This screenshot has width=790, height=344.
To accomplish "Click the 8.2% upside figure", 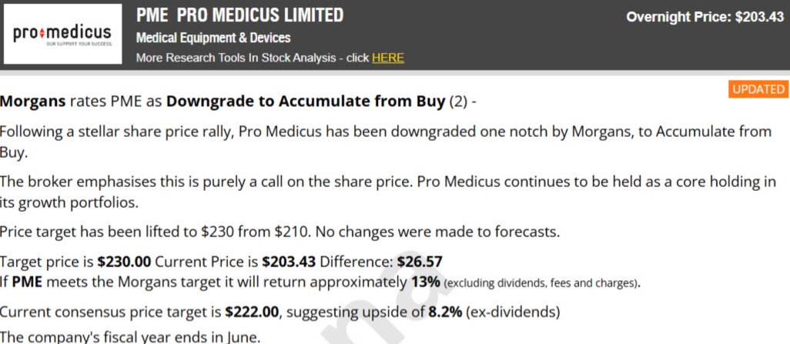I will click(x=445, y=312).
